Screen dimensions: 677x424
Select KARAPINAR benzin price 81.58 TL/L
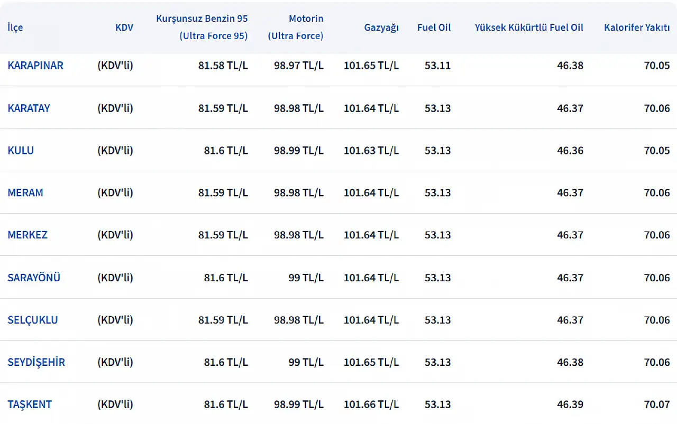223,66
